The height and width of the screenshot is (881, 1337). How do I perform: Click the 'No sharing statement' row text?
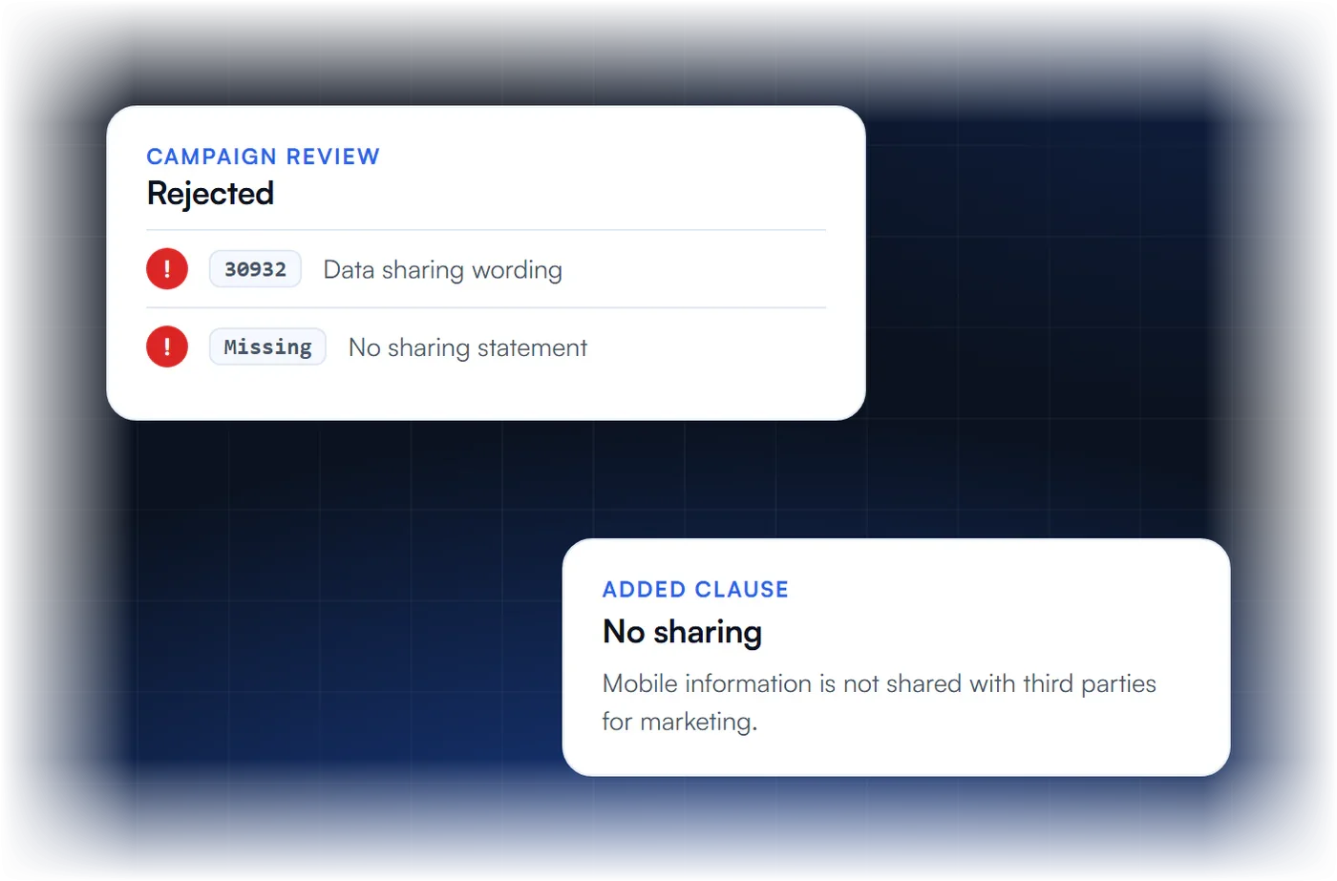pos(468,347)
